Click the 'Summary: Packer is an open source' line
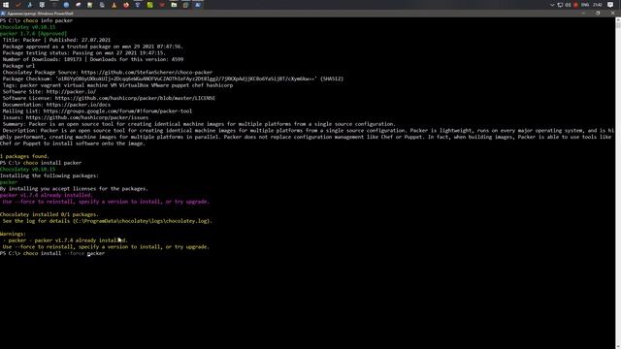Image resolution: width=621 pixels, height=349 pixels. [x=199, y=124]
